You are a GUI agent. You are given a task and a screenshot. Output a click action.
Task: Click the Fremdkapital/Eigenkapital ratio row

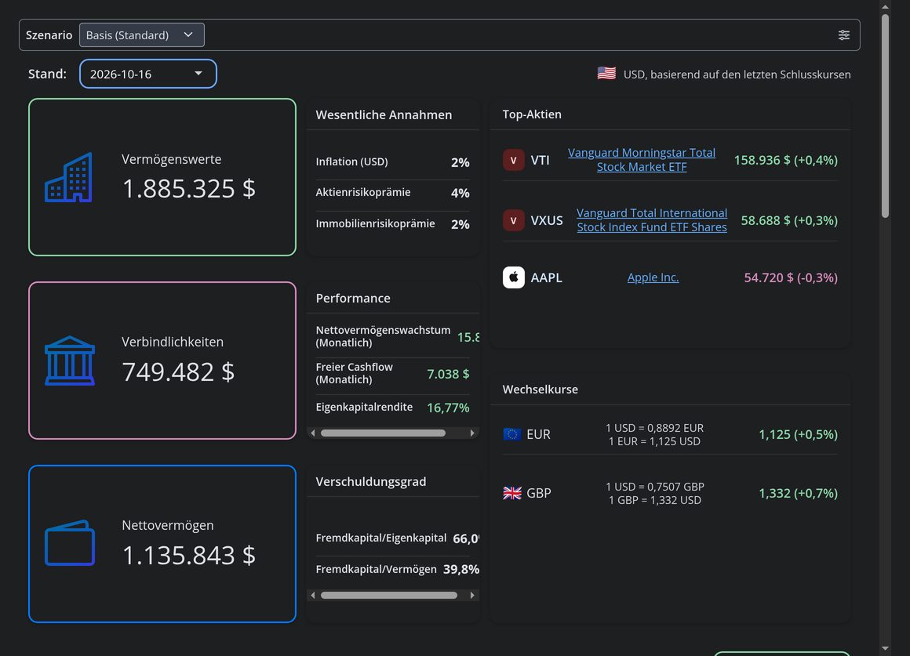(x=398, y=538)
